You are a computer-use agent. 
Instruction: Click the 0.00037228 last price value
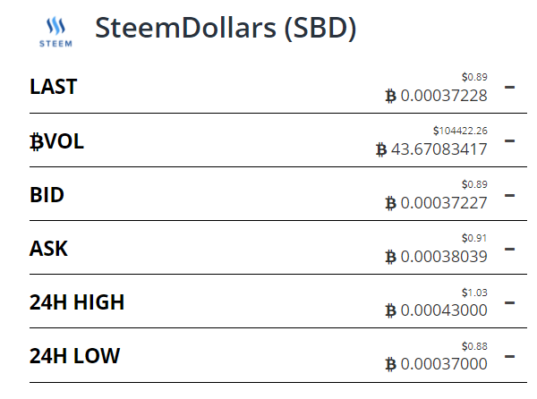(444, 96)
